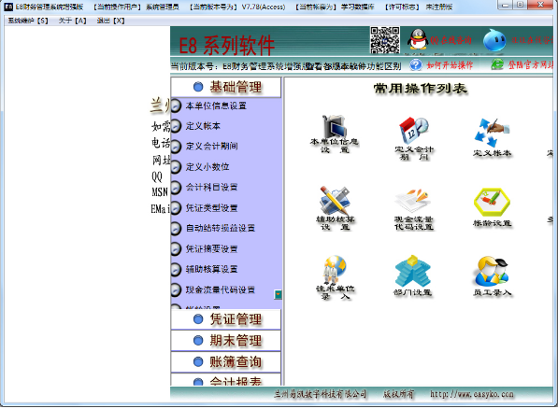The image size is (558, 409).
Task: Open the 登陆官方网站 link
Action: click(530, 64)
